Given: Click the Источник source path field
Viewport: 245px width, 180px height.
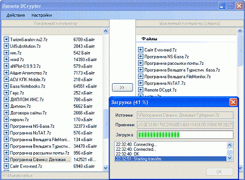Looking at the screenshot, I should (x=185, y=115).
